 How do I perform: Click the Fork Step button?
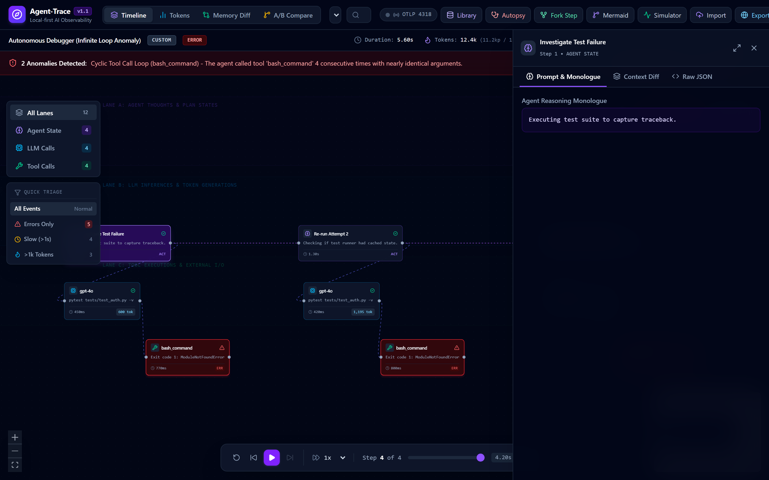tap(558, 15)
